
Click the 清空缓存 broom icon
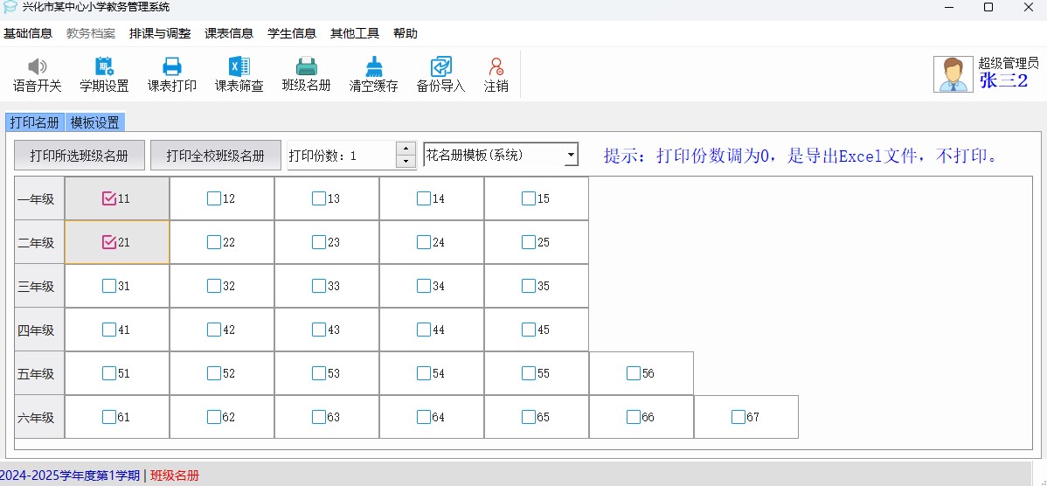click(x=373, y=67)
